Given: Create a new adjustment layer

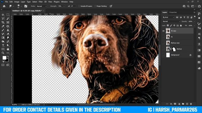Looking at the screenshot, I should point(179,104).
